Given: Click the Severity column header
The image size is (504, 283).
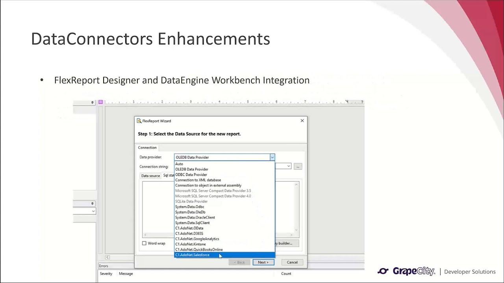Looking at the screenshot, I should click(106, 274).
